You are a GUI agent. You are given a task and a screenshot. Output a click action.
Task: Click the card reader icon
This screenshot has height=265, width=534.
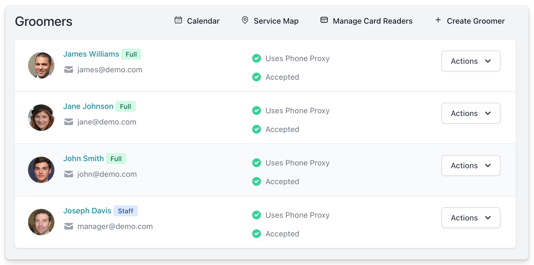[x=324, y=20]
